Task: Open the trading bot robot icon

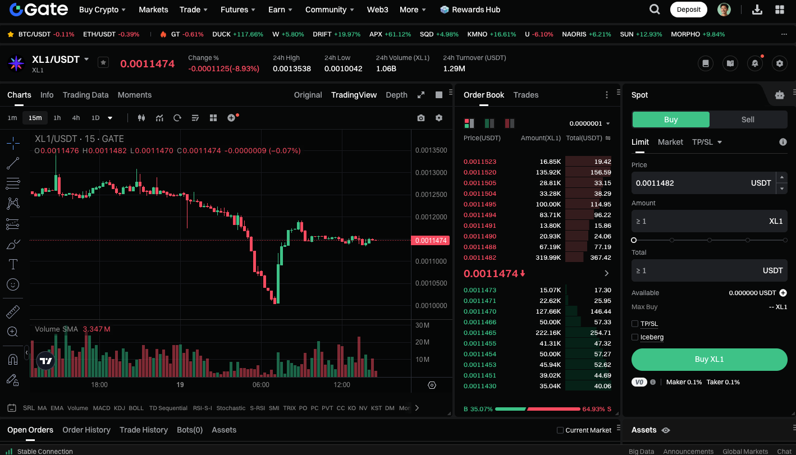Action: coord(779,95)
